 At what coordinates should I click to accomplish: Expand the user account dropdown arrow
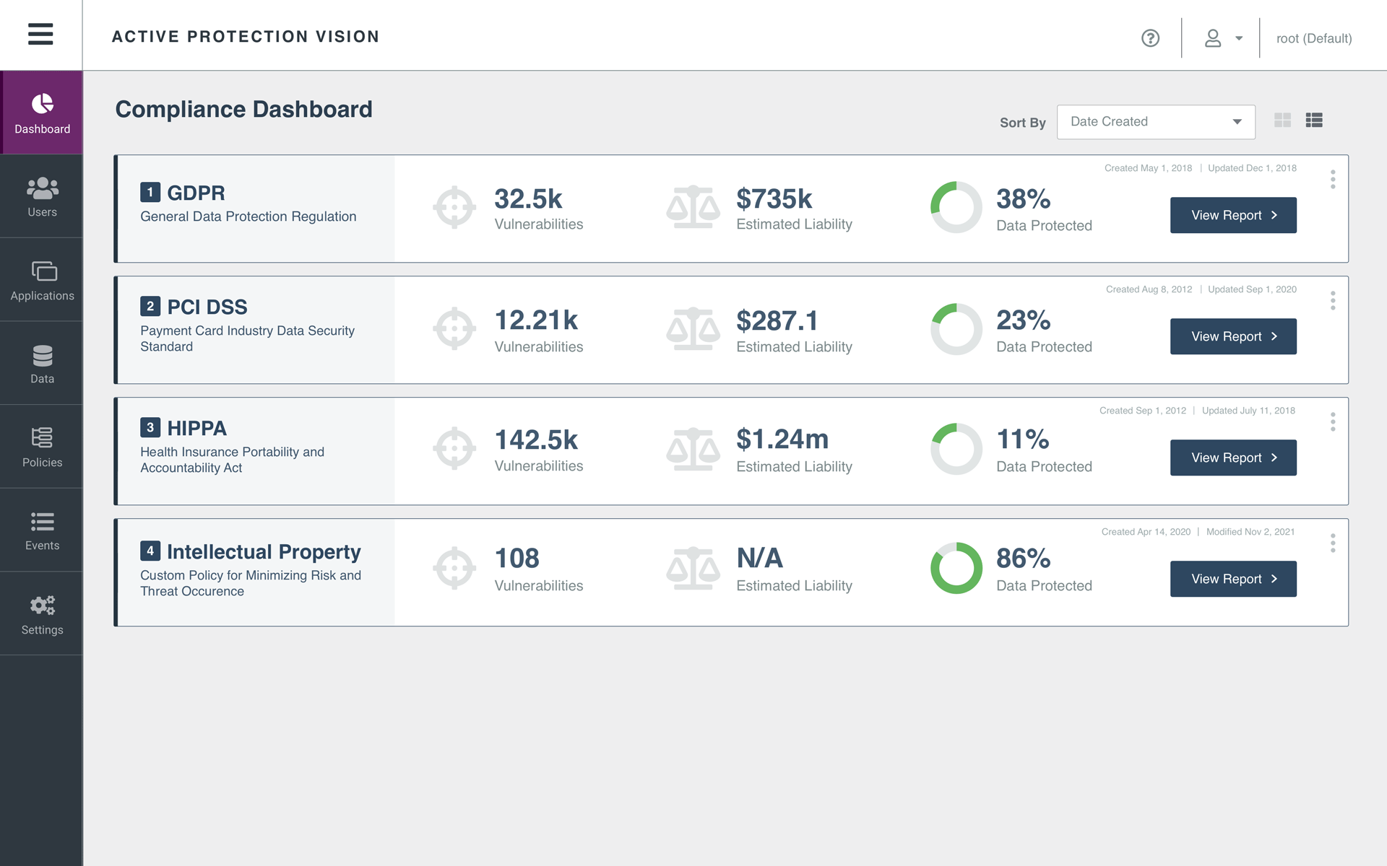(1239, 38)
